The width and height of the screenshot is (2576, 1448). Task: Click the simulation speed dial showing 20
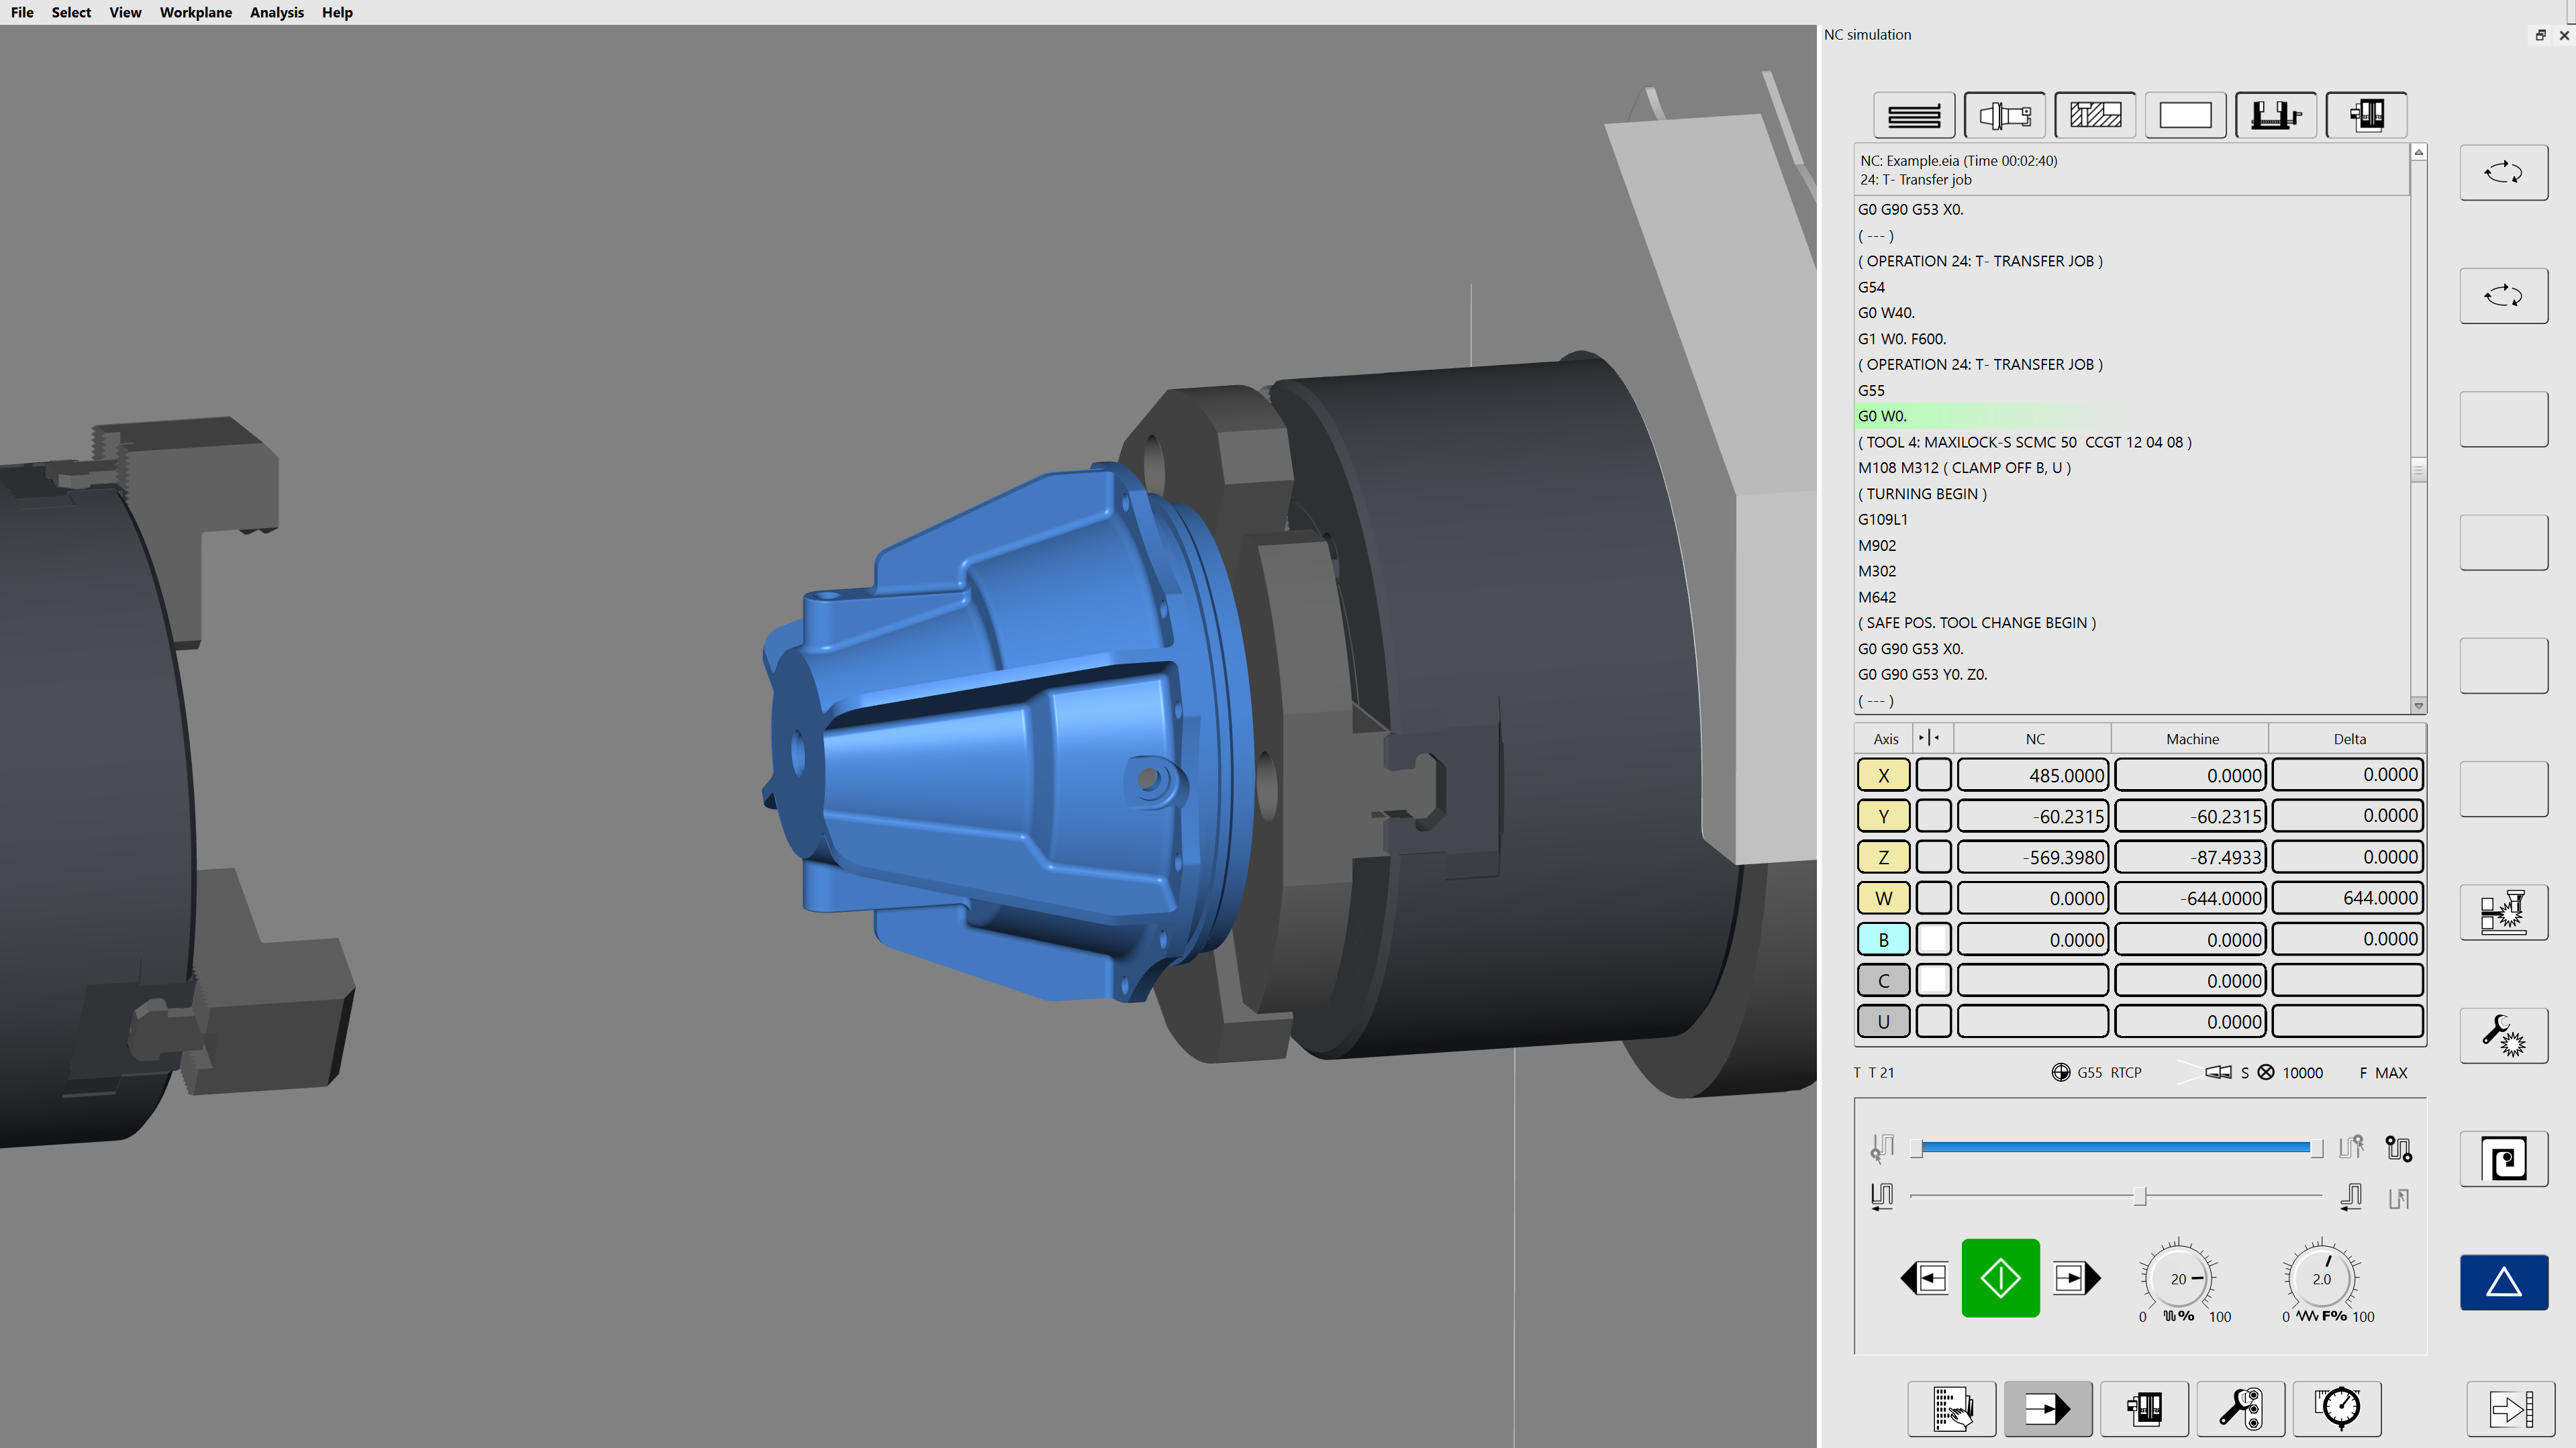point(2178,1278)
